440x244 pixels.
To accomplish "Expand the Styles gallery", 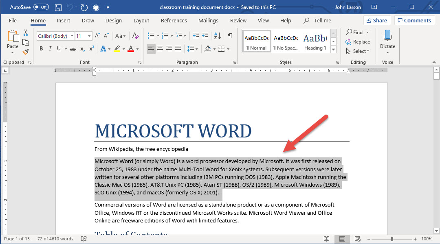I will (333, 49).
